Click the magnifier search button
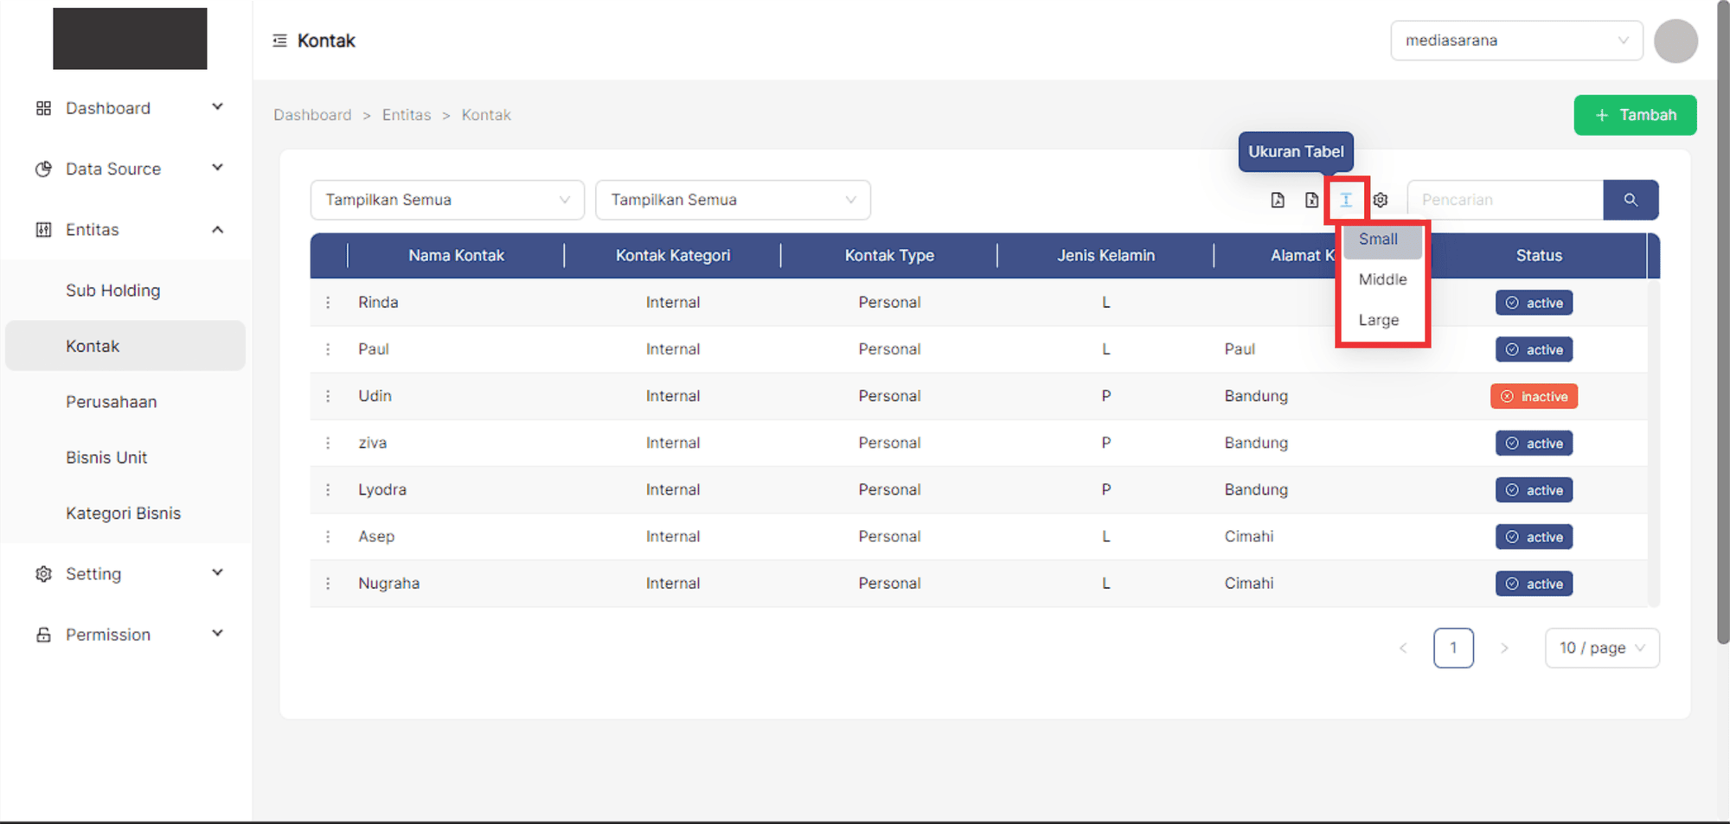 tap(1630, 200)
